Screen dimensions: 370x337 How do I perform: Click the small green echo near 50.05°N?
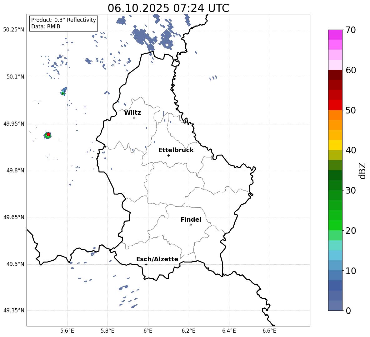63,93
